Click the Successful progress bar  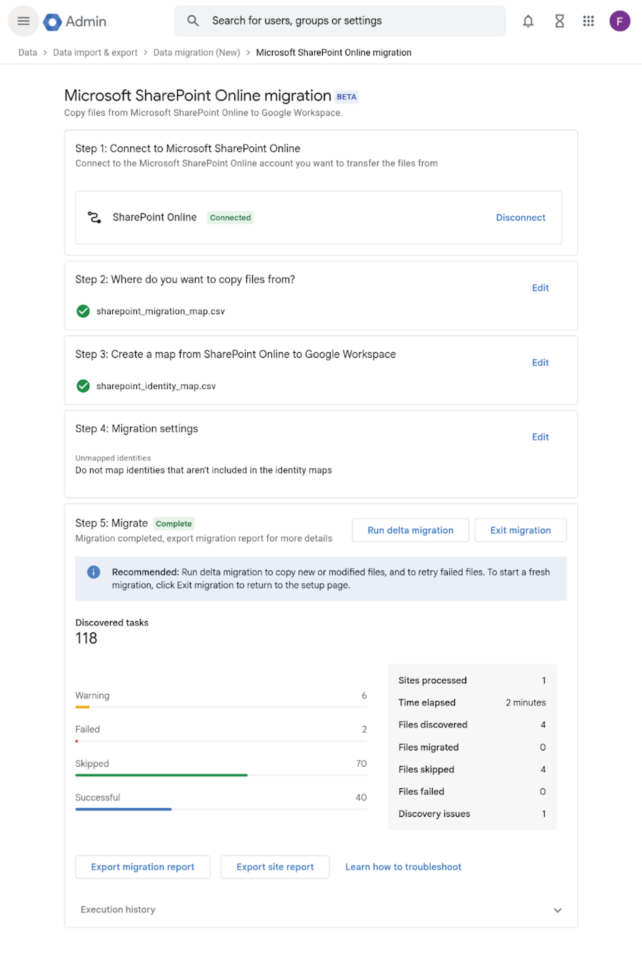pyautogui.click(x=221, y=809)
